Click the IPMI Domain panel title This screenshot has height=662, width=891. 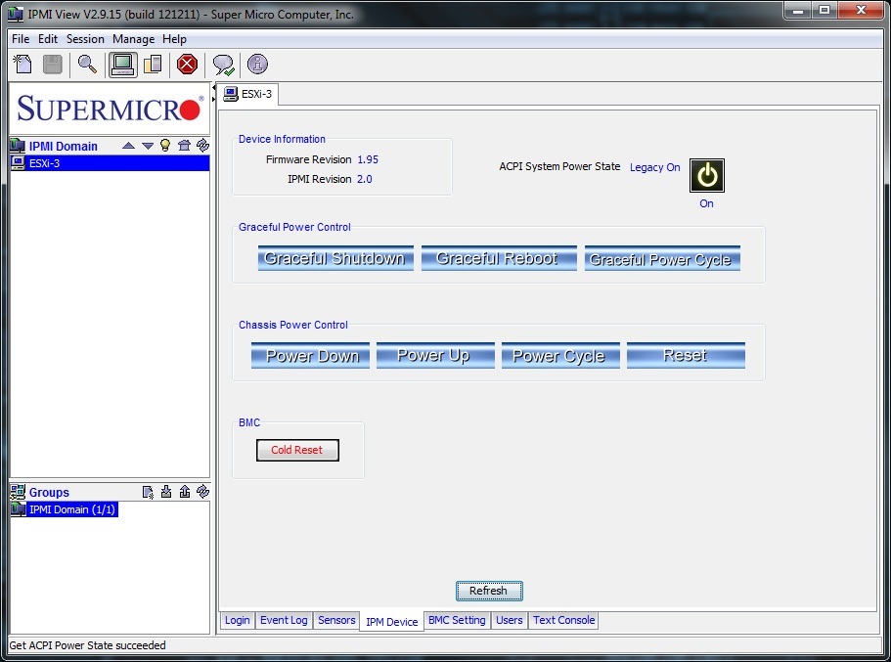[x=63, y=146]
